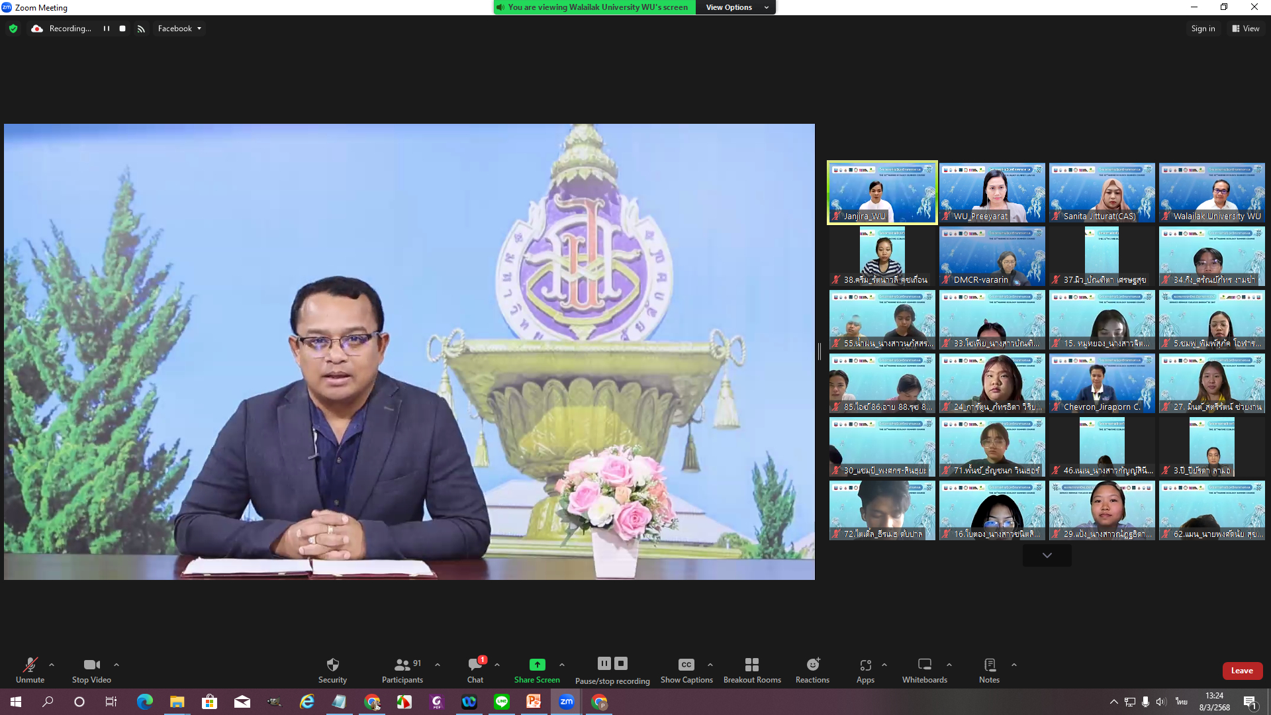The width and height of the screenshot is (1271, 715).
Task: Click the green Share Screen icon
Action: point(537,665)
